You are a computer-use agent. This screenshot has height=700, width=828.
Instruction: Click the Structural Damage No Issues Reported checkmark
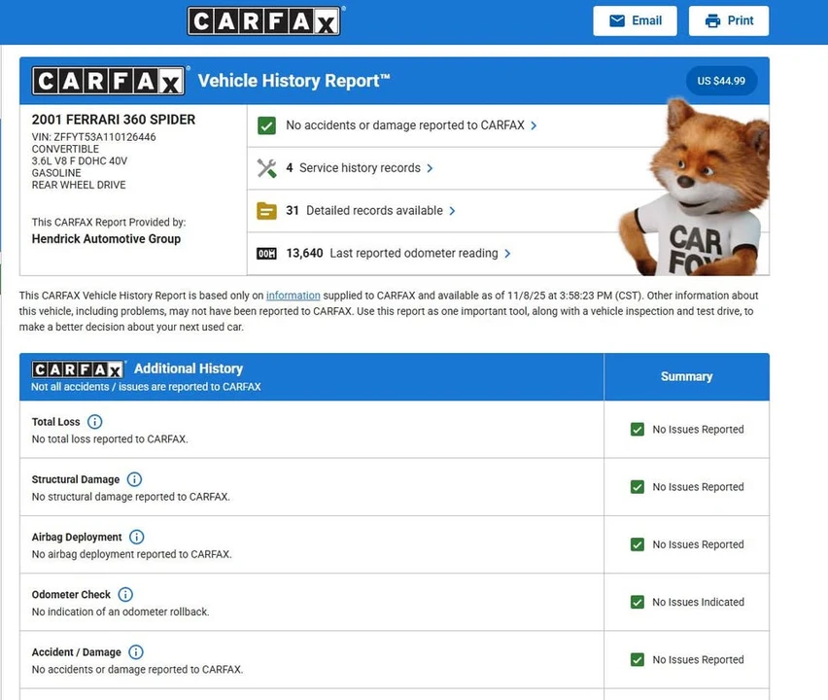638,486
